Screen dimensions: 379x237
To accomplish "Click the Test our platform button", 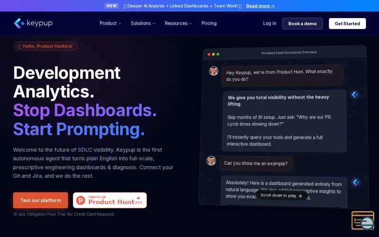I will click(41, 200).
